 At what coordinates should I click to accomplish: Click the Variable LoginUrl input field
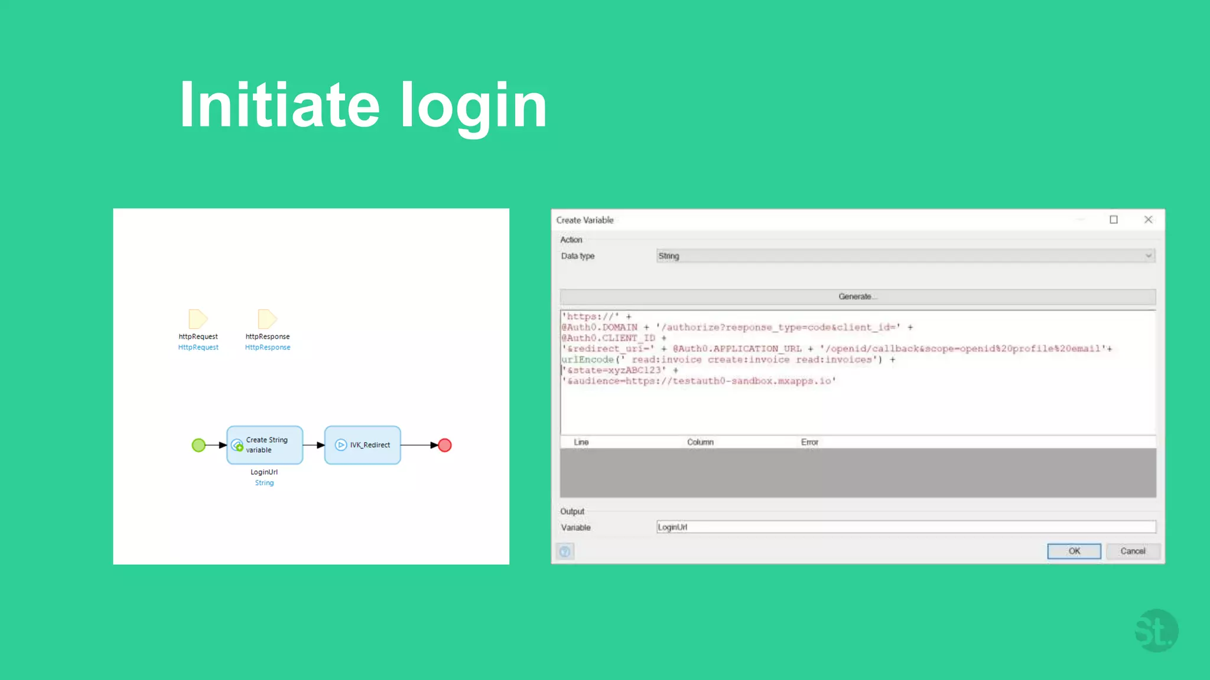pos(906,527)
